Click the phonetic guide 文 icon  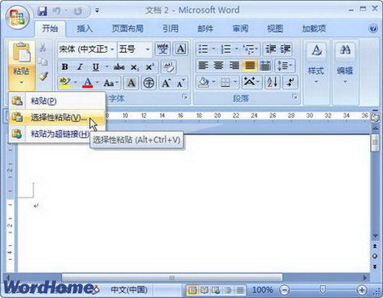click(x=162, y=49)
